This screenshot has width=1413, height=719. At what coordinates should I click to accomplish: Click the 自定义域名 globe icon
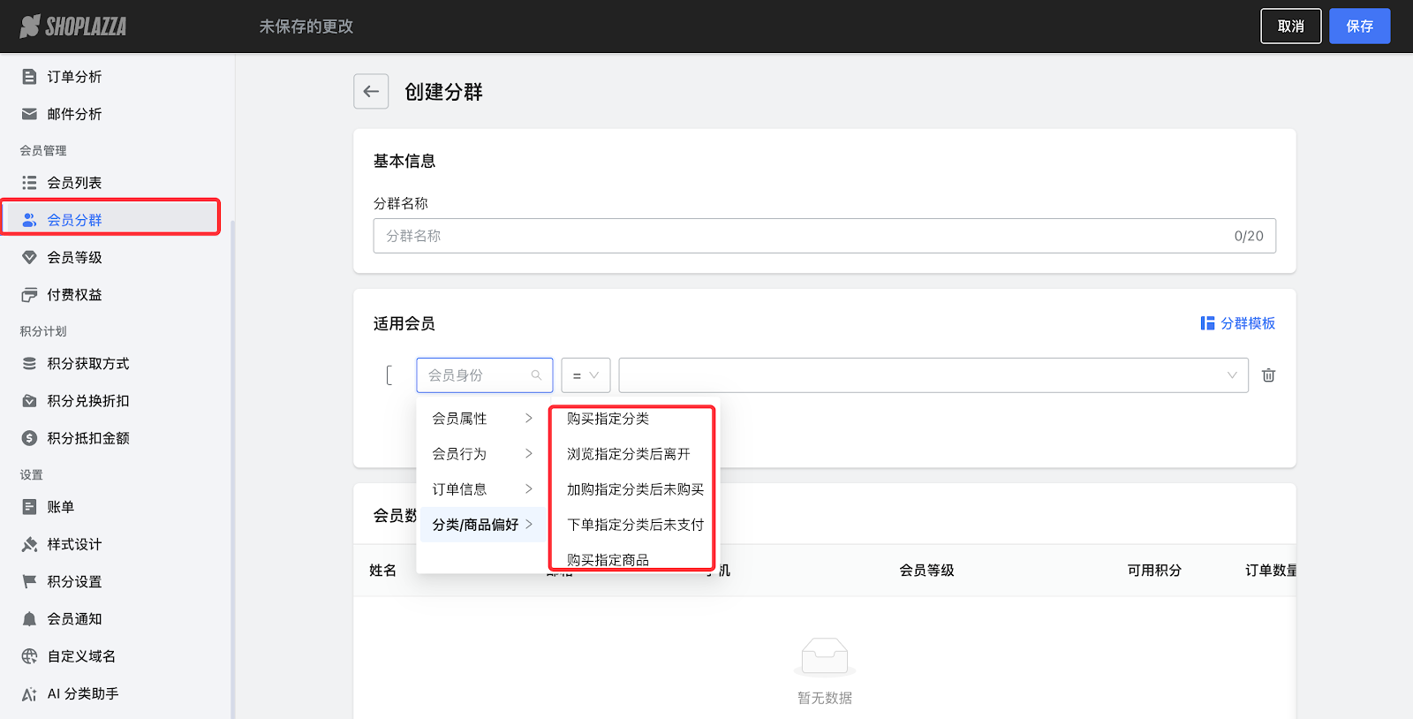click(x=29, y=656)
